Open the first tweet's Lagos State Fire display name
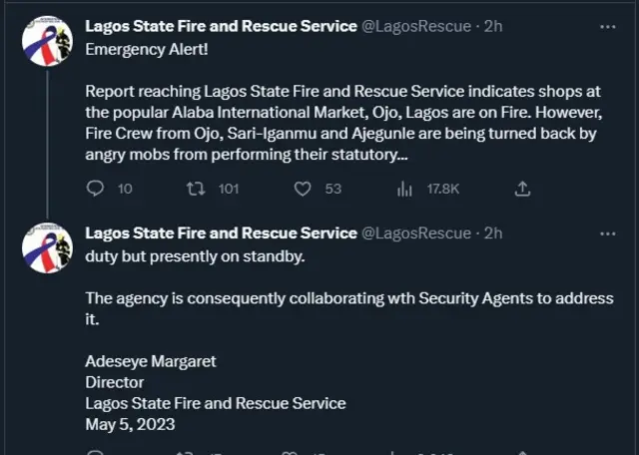 221,26
